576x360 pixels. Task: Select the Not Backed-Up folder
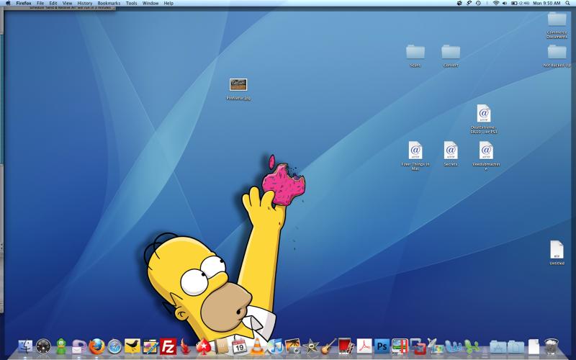[557, 52]
